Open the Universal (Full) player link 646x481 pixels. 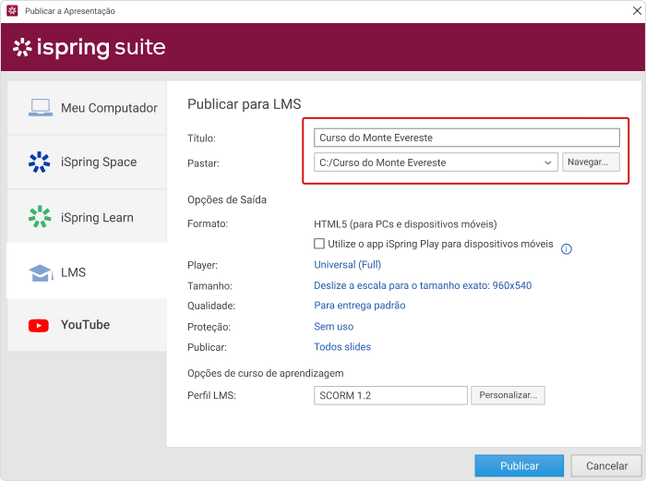(347, 265)
